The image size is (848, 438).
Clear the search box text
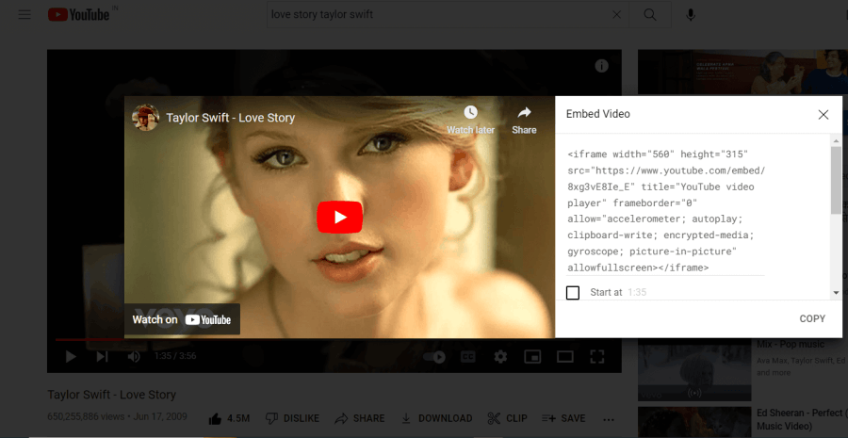click(616, 15)
